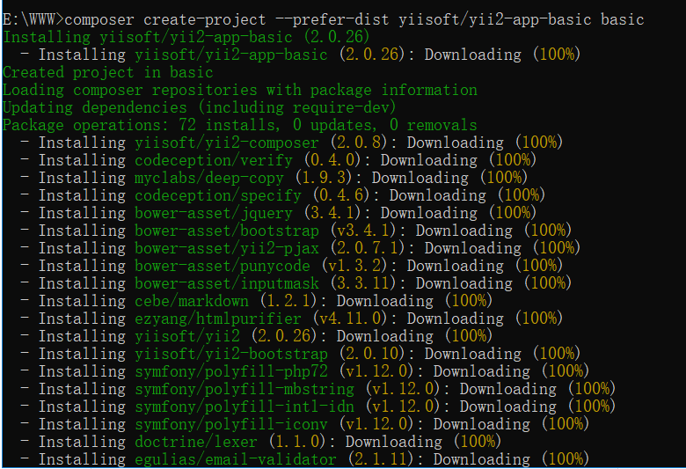This screenshot has height=469, width=686.
Task: Click yiisoft/yii2-composer package name
Action: (227, 143)
